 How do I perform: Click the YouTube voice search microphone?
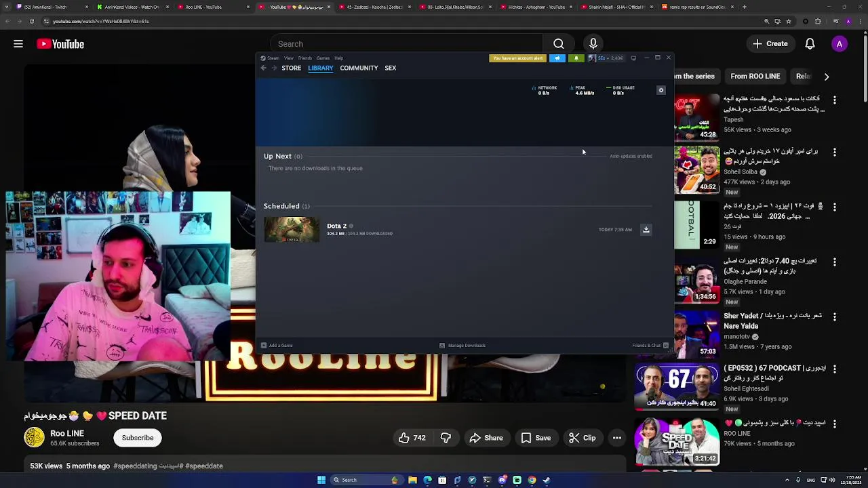(x=593, y=44)
